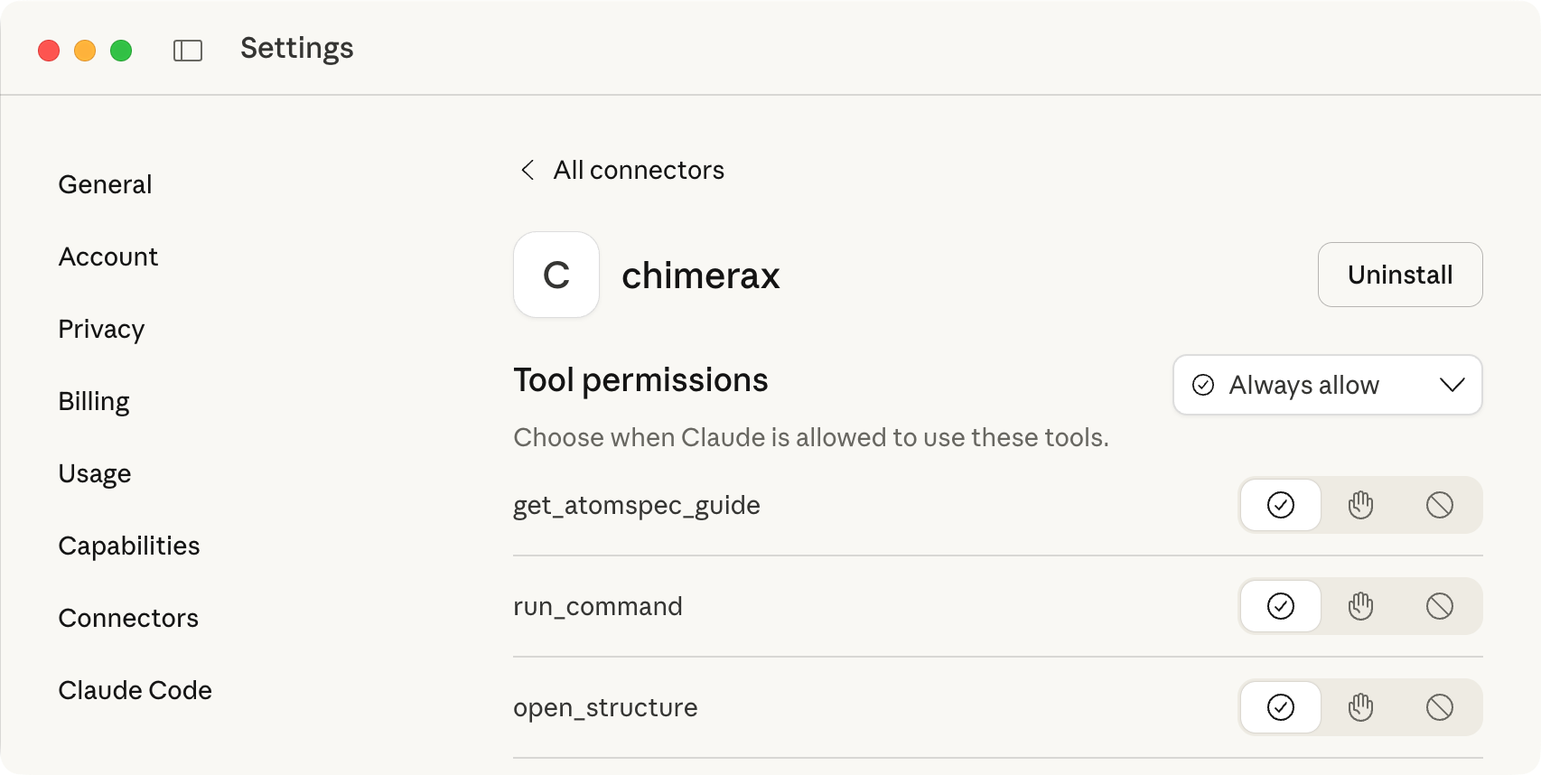Image resolution: width=1541 pixels, height=775 pixels.
Task: Open the General settings section
Action: click(x=105, y=184)
